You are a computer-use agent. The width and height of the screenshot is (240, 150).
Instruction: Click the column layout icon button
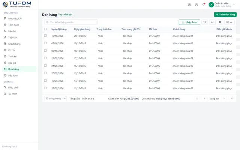pos(220,22)
